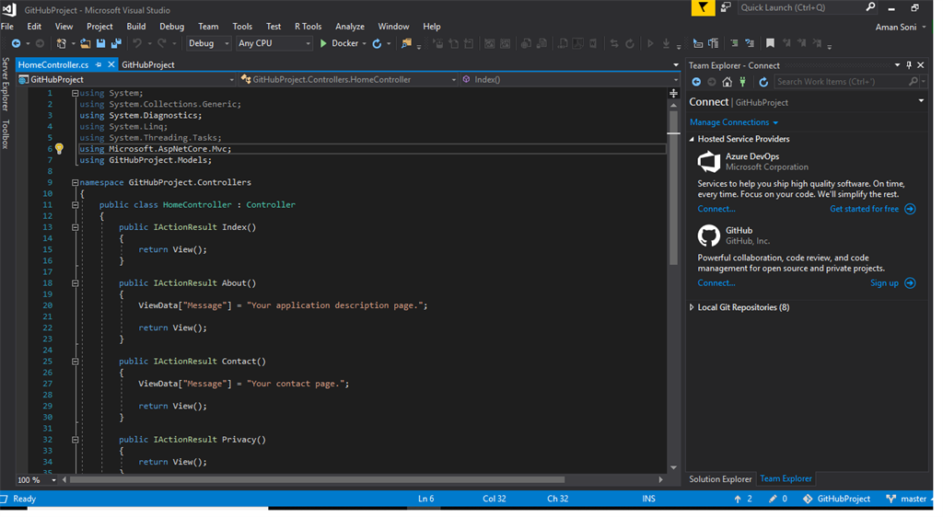
Task: Click the Save All icon
Action: point(116,43)
